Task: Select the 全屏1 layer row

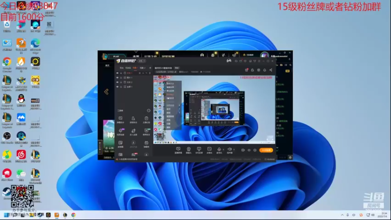Action: click(133, 87)
